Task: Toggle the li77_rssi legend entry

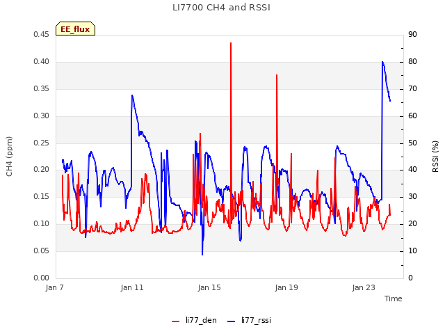Action: 250,320
